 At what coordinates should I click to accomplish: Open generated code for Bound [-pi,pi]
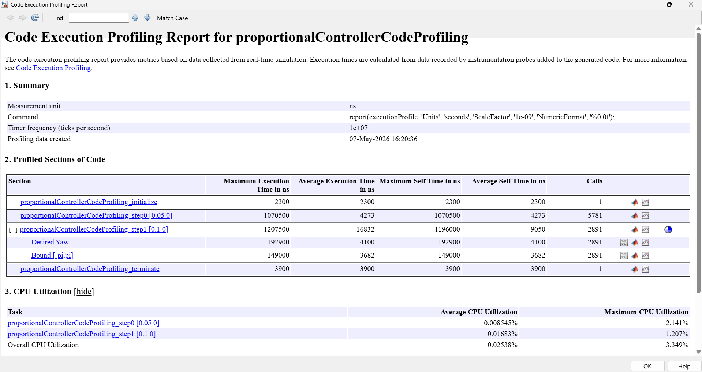click(624, 256)
